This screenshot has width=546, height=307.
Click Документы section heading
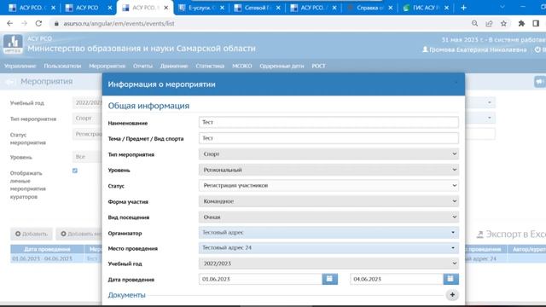click(x=126, y=295)
